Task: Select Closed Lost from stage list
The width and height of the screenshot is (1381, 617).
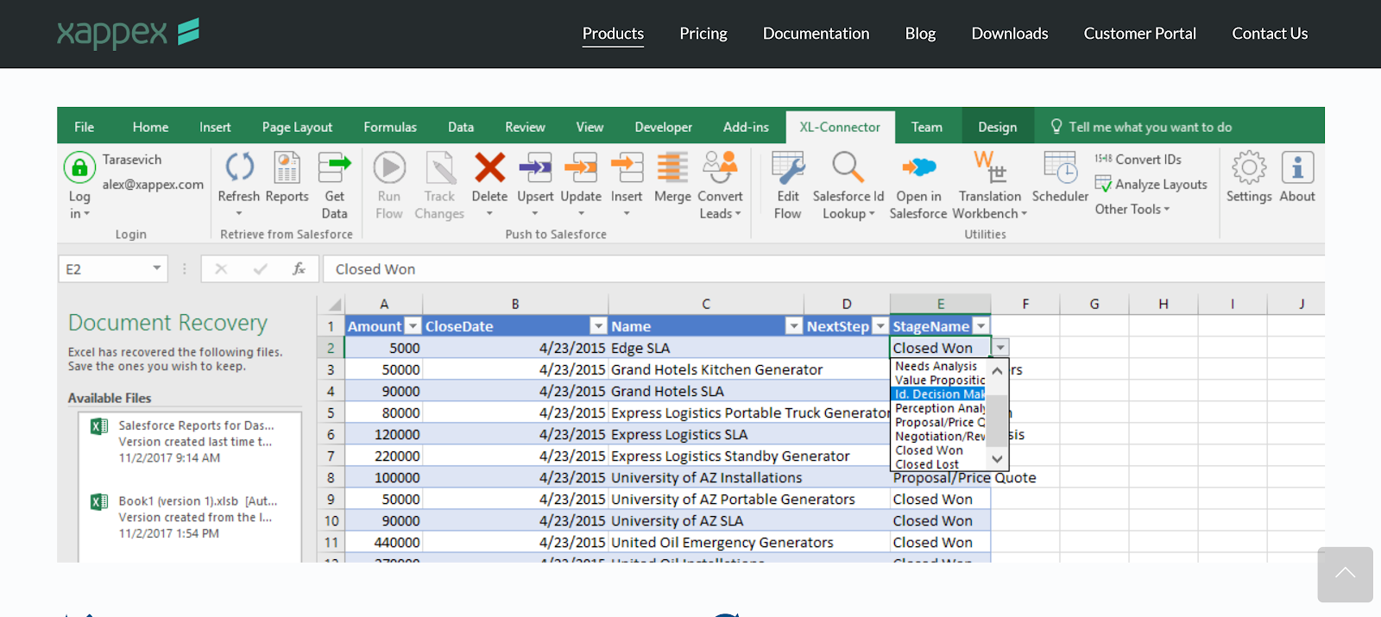Action: 926,464
